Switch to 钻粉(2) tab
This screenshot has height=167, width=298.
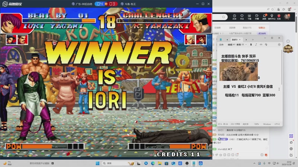262,27
